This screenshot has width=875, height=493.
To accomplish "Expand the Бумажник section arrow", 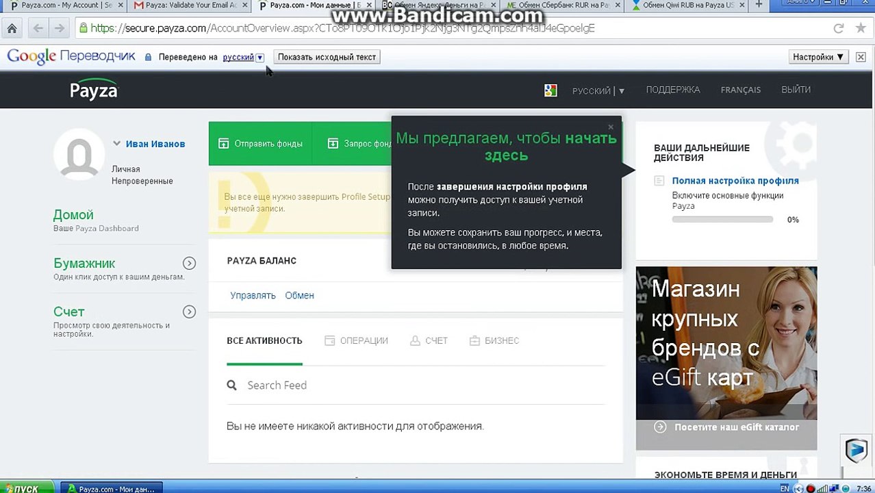I will click(x=190, y=264).
